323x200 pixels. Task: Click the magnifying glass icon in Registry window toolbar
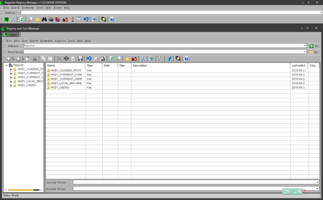tap(118, 59)
